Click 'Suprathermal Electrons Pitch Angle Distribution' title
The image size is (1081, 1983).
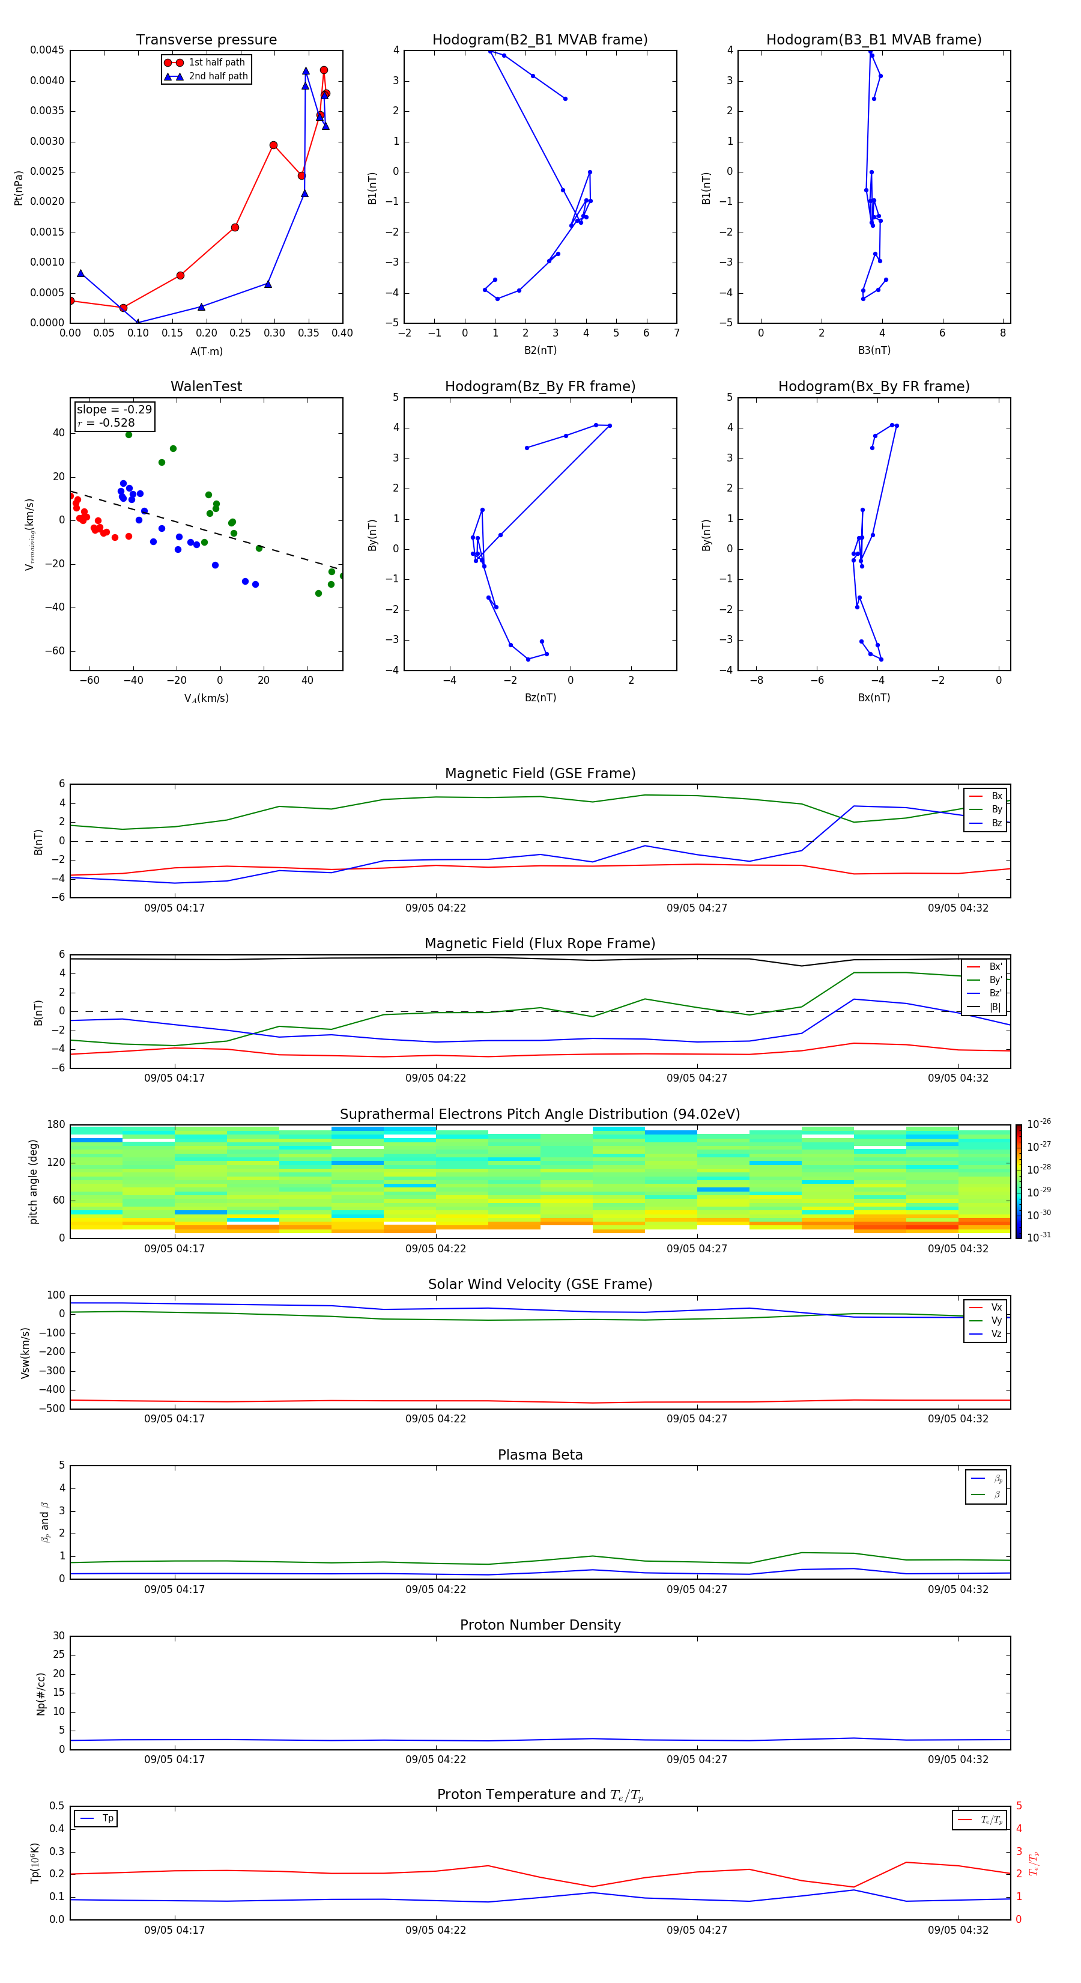(540, 1115)
